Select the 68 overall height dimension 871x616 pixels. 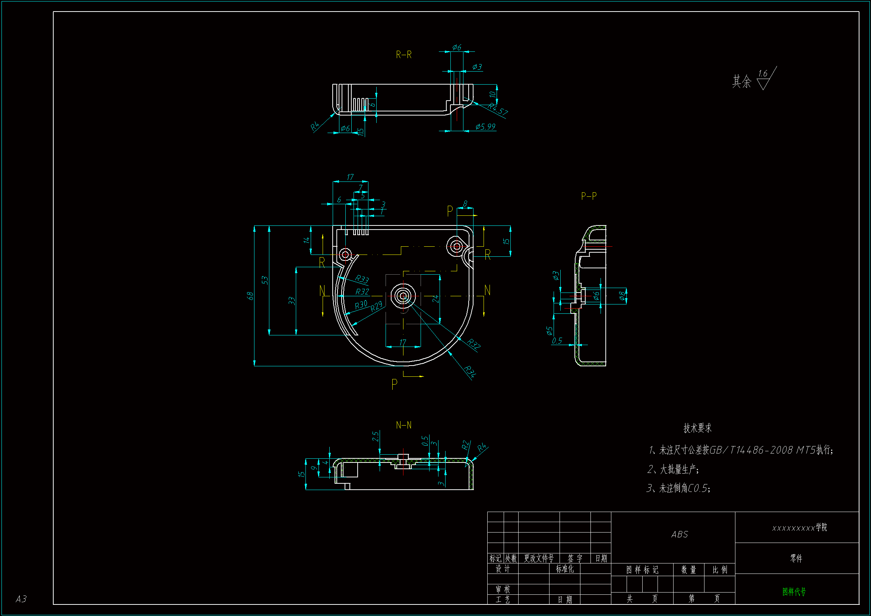pyautogui.click(x=250, y=296)
